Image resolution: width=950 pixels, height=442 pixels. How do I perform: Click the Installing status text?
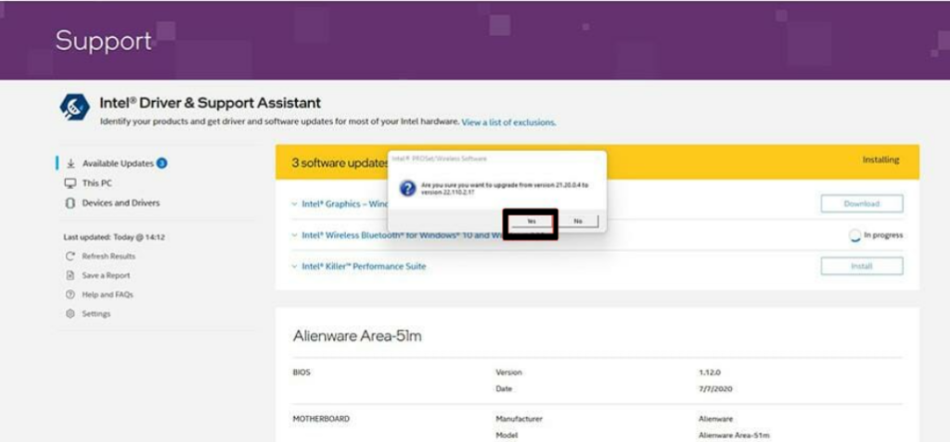point(880,160)
